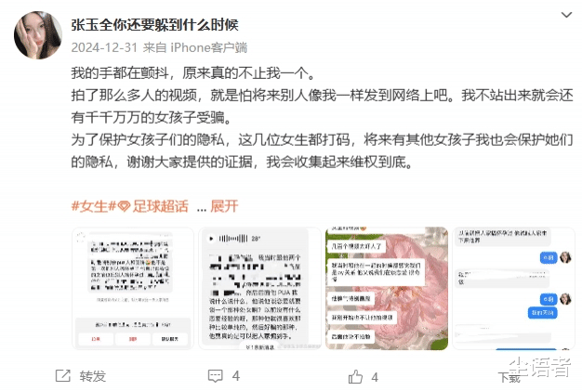Play the voice message in second thumbnail
The image size is (582, 391).
[211, 239]
